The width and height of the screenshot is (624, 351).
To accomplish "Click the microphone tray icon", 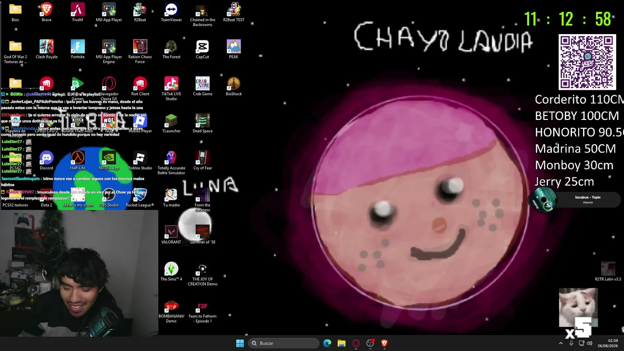I will pos(571,343).
